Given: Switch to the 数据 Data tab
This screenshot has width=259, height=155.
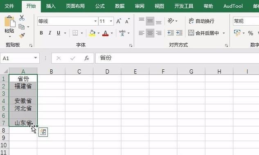Looking at the screenshot, I should (x=119, y=6).
